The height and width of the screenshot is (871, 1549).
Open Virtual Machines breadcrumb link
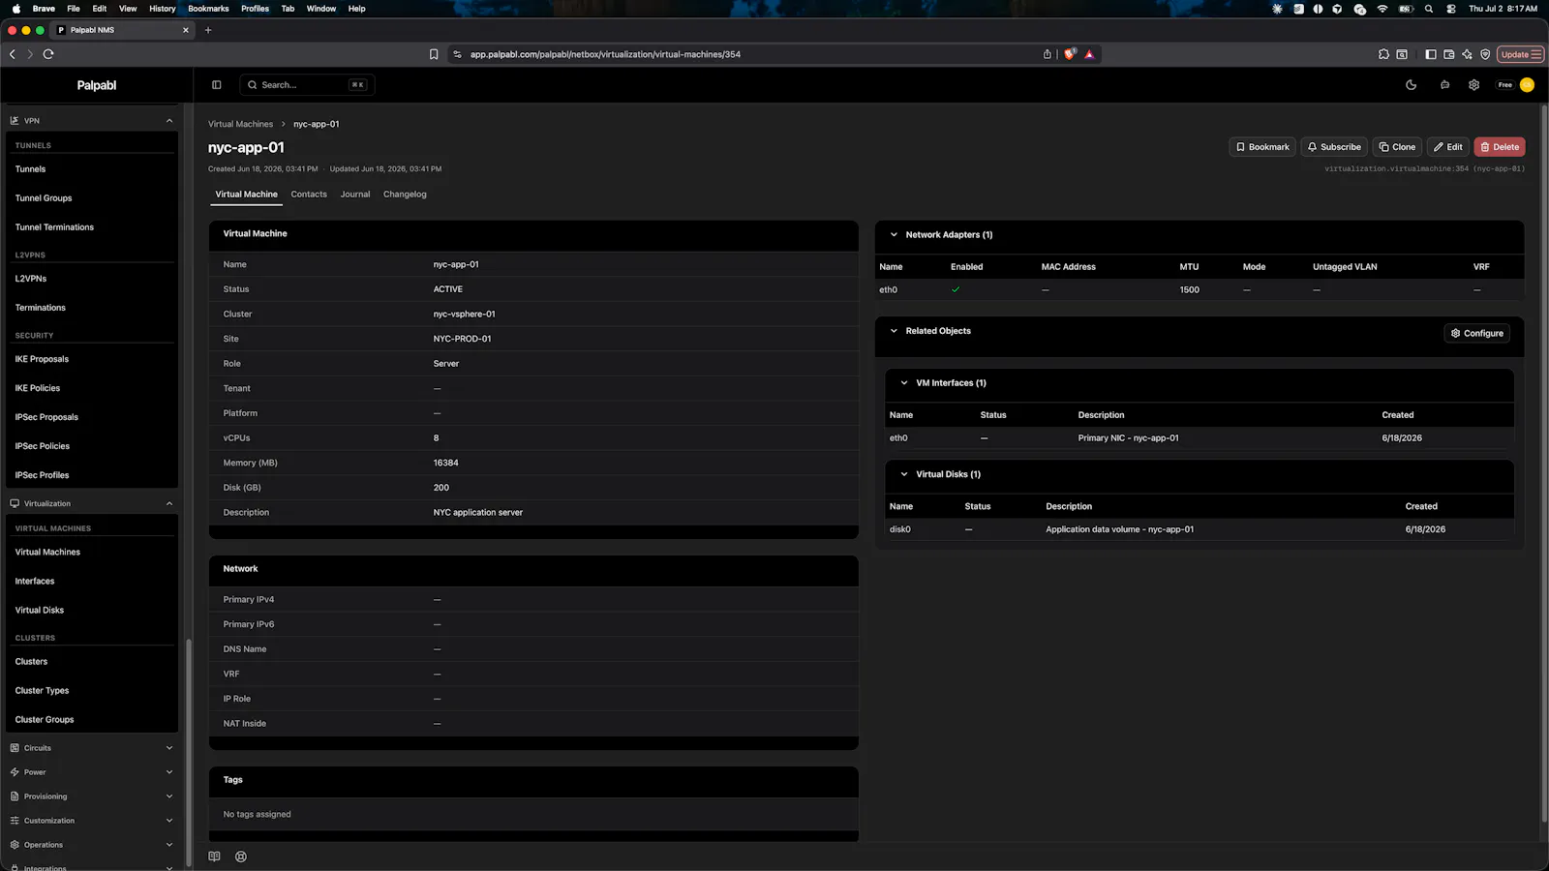(240, 124)
